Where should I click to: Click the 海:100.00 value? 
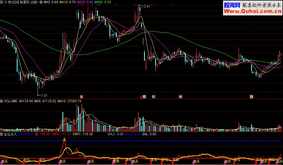pos(42,134)
